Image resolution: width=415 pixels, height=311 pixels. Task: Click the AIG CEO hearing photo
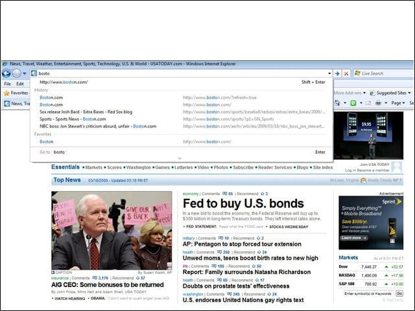coord(112,231)
